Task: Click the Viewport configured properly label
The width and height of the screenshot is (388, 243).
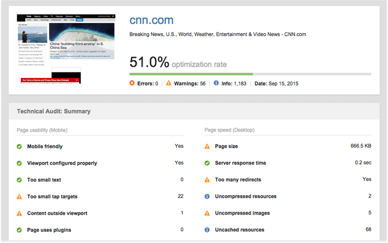Action: (62, 163)
